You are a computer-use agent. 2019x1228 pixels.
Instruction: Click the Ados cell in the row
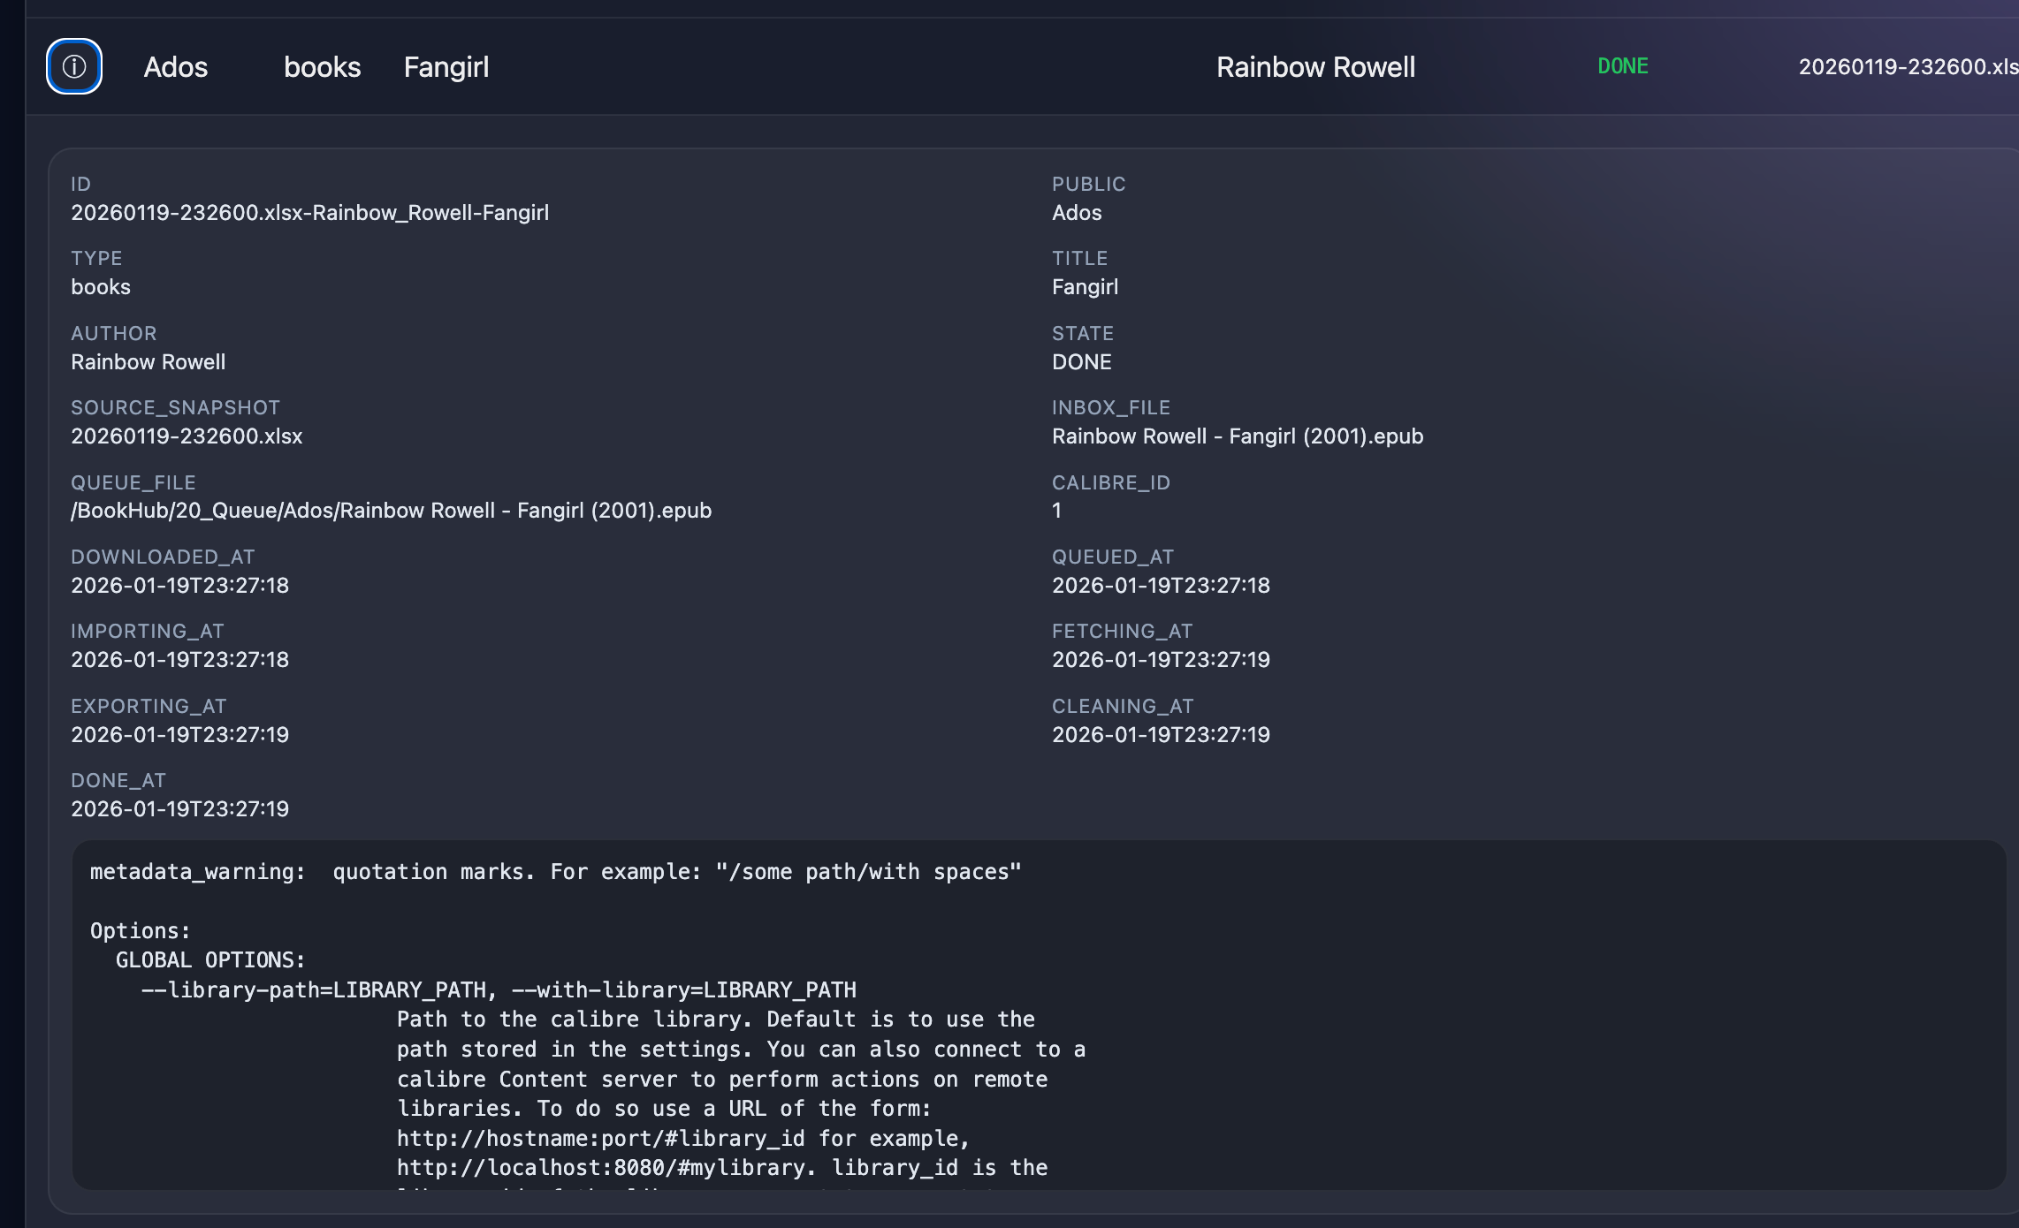click(176, 67)
